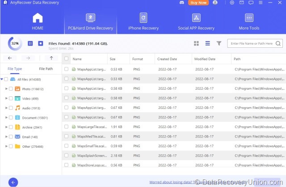Check the Other (276466) checkbox
The image size is (286, 187).
(x=11, y=146)
